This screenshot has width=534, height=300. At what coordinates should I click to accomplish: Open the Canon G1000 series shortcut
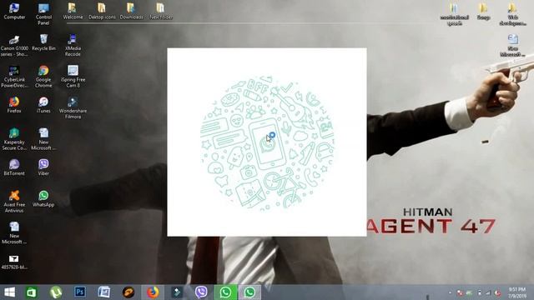click(x=14, y=46)
